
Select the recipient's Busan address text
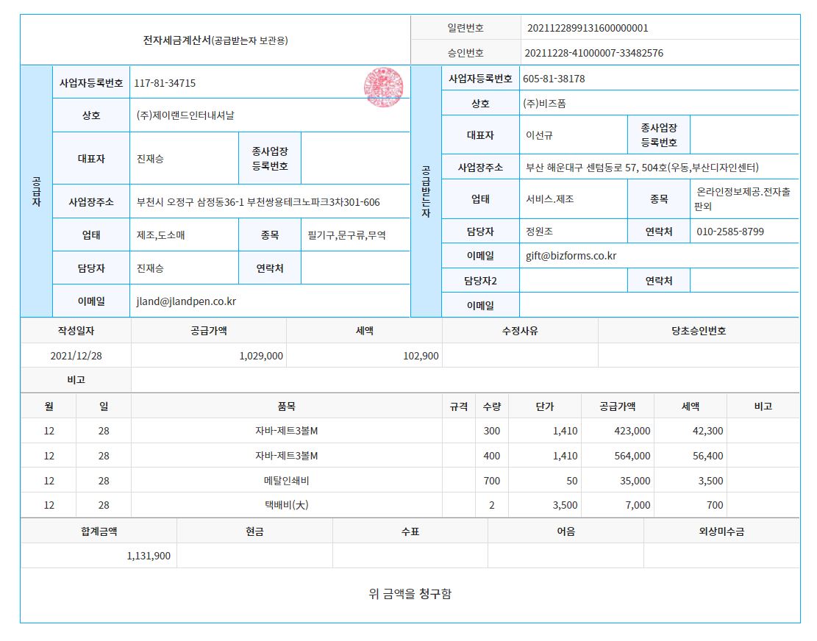coord(642,167)
